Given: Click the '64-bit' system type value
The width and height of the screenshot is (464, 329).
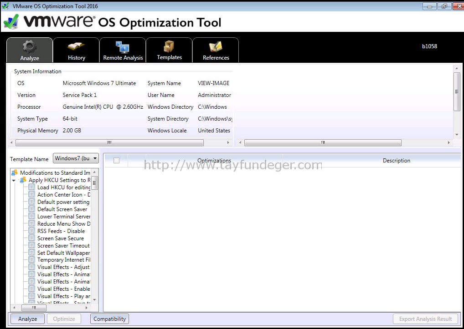Looking at the screenshot, I should (x=70, y=119).
